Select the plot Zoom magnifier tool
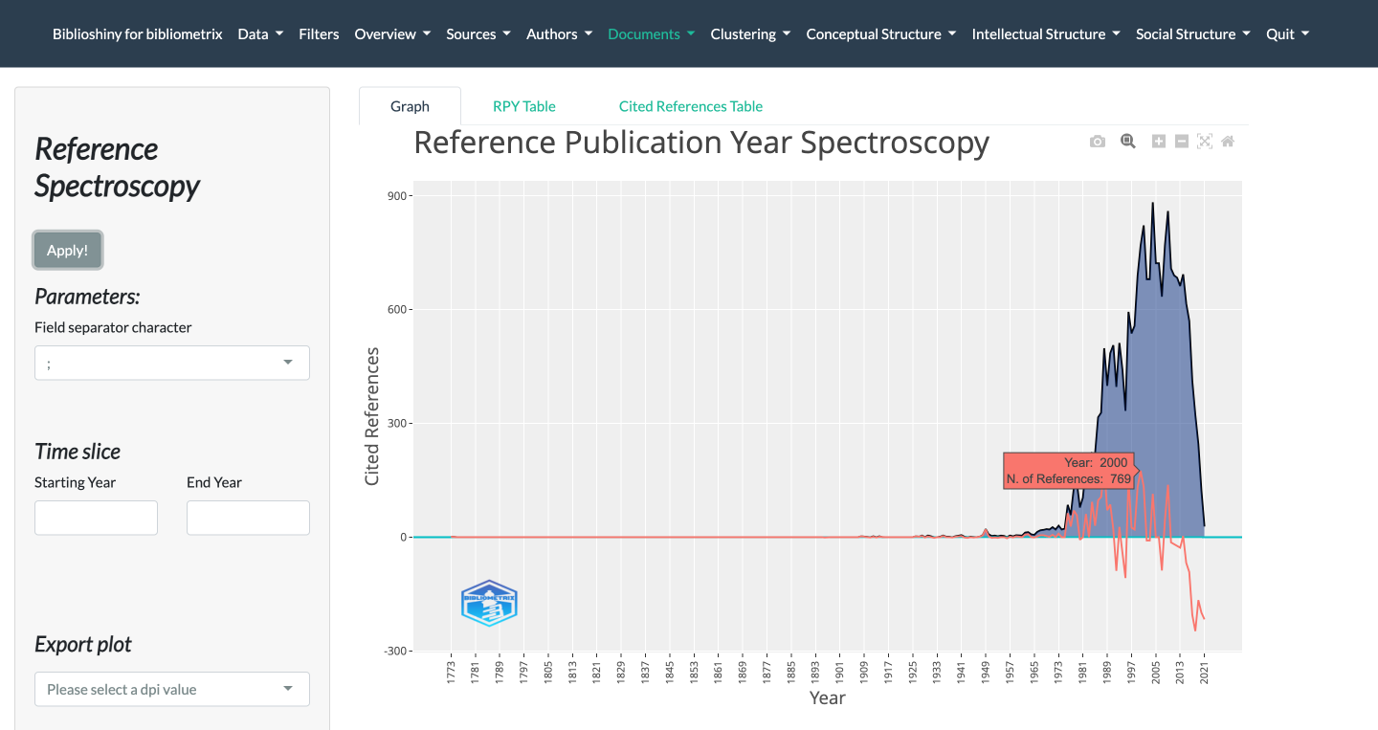Image resolution: width=1378 pixels, height=730 pixels. pyautogui.click(x=1128, y=142)
